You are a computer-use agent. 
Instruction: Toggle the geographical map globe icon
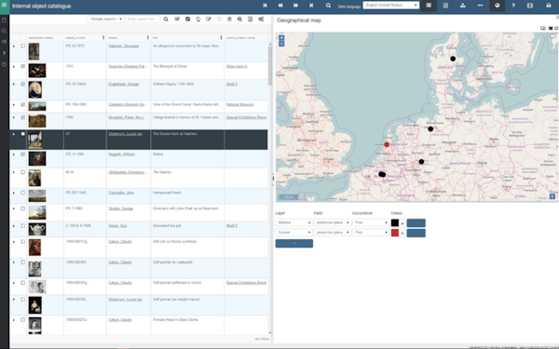(x=497, y=6)
